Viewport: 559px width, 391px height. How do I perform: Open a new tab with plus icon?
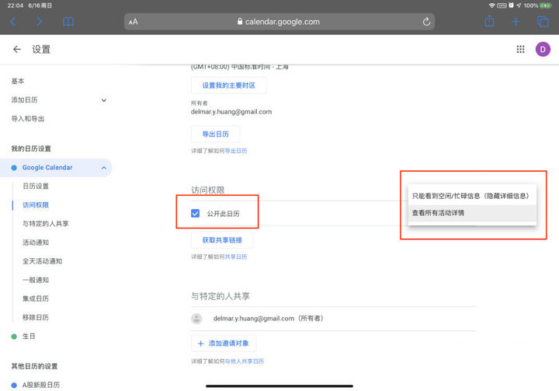pyautogui.click(x=516, y=22)
